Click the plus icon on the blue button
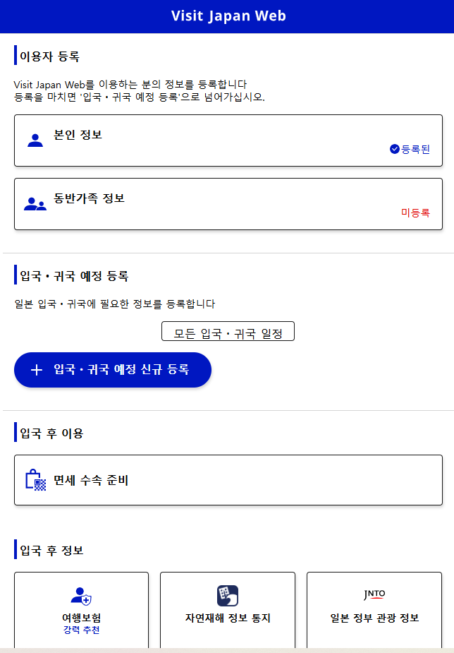Image resolution: width=454 pixels, height=653 pixels. [37, 370]
